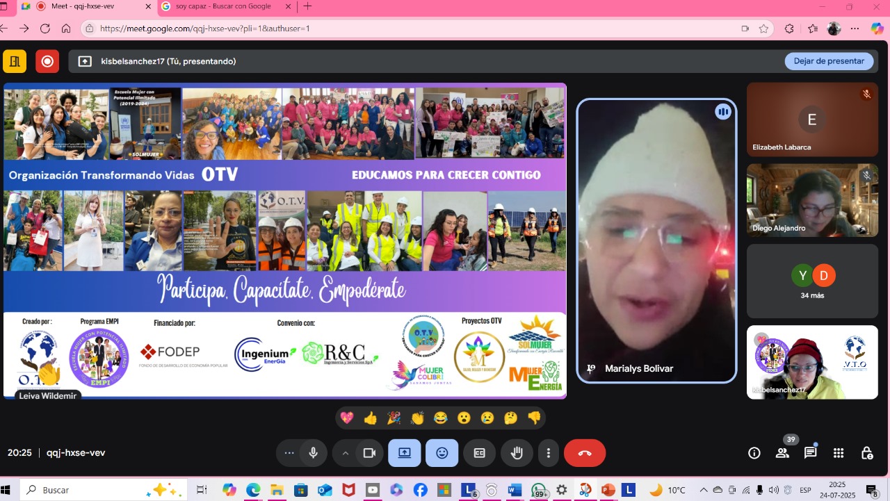Open meeting details info icon
The width and height of the screenshot is (890, 501).
tap(754, 453)
